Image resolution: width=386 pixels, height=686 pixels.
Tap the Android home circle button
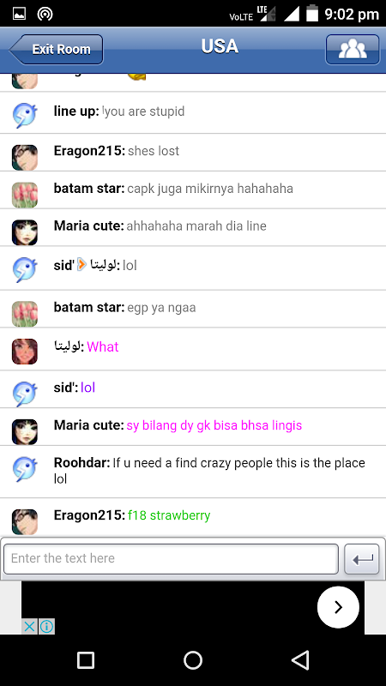pos(193,660)
